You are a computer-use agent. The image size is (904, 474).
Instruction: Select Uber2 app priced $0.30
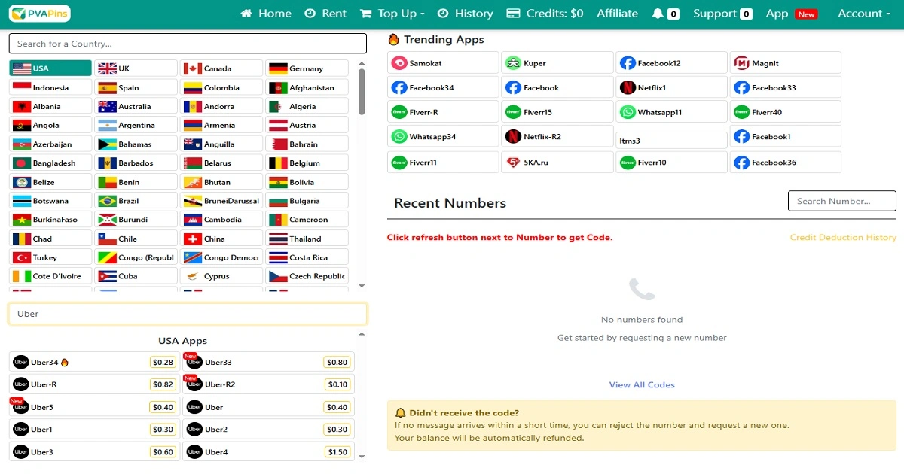[269, 430]
